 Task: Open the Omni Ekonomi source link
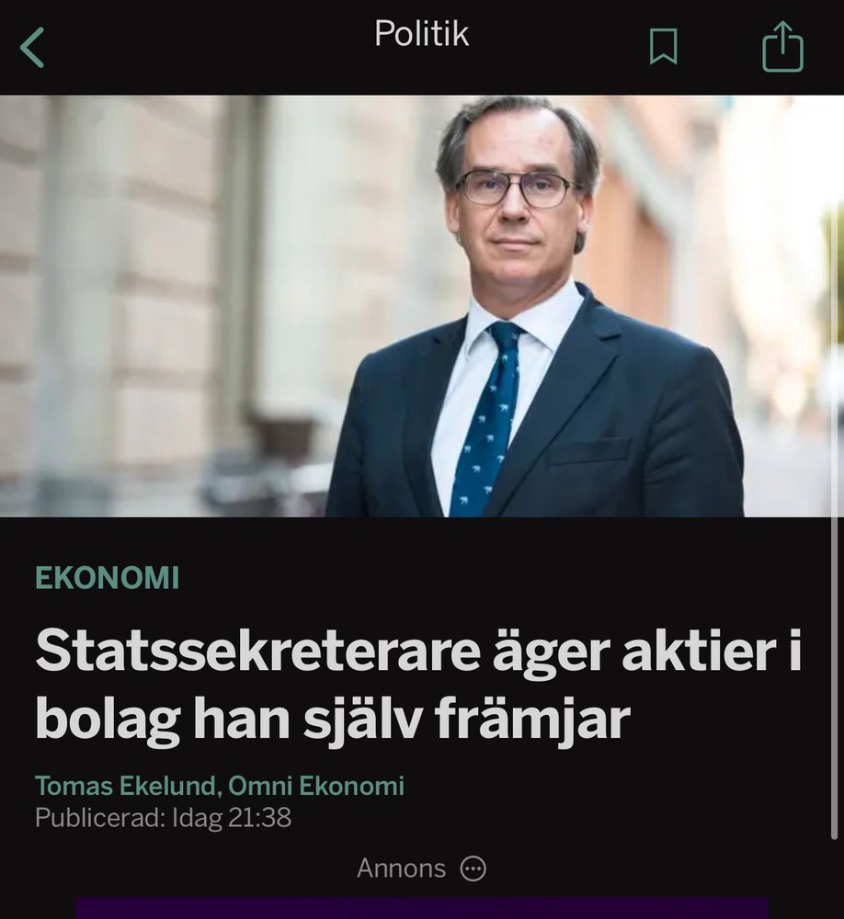tap(316, 786)
